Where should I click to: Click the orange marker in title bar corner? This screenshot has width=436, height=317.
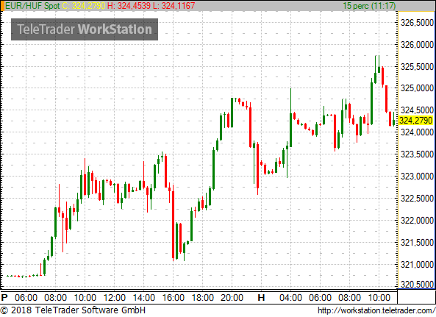2,6
